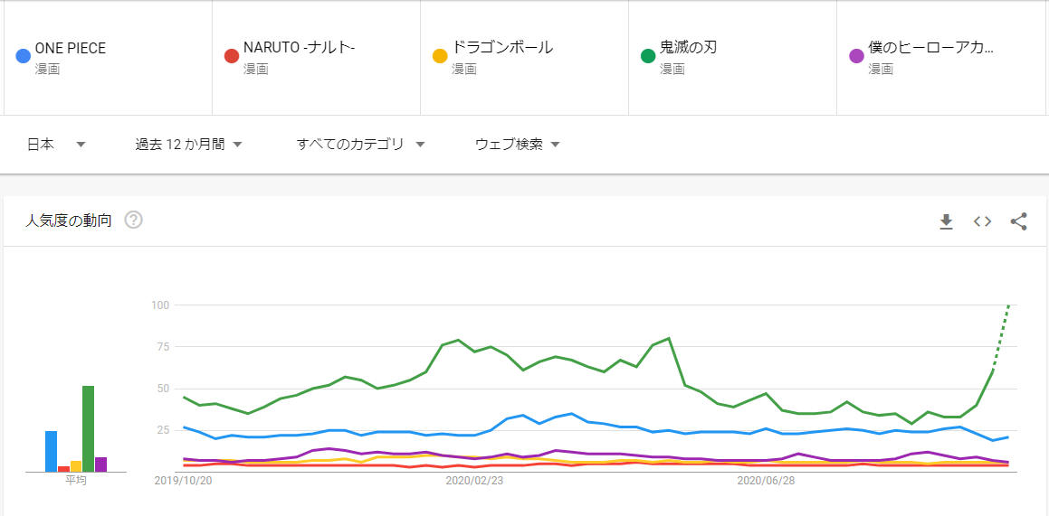The height and width of the screenshot is (516, 1049).
Task: Click the green dot for 鬼滅の刃
Action: coord(648,56)
